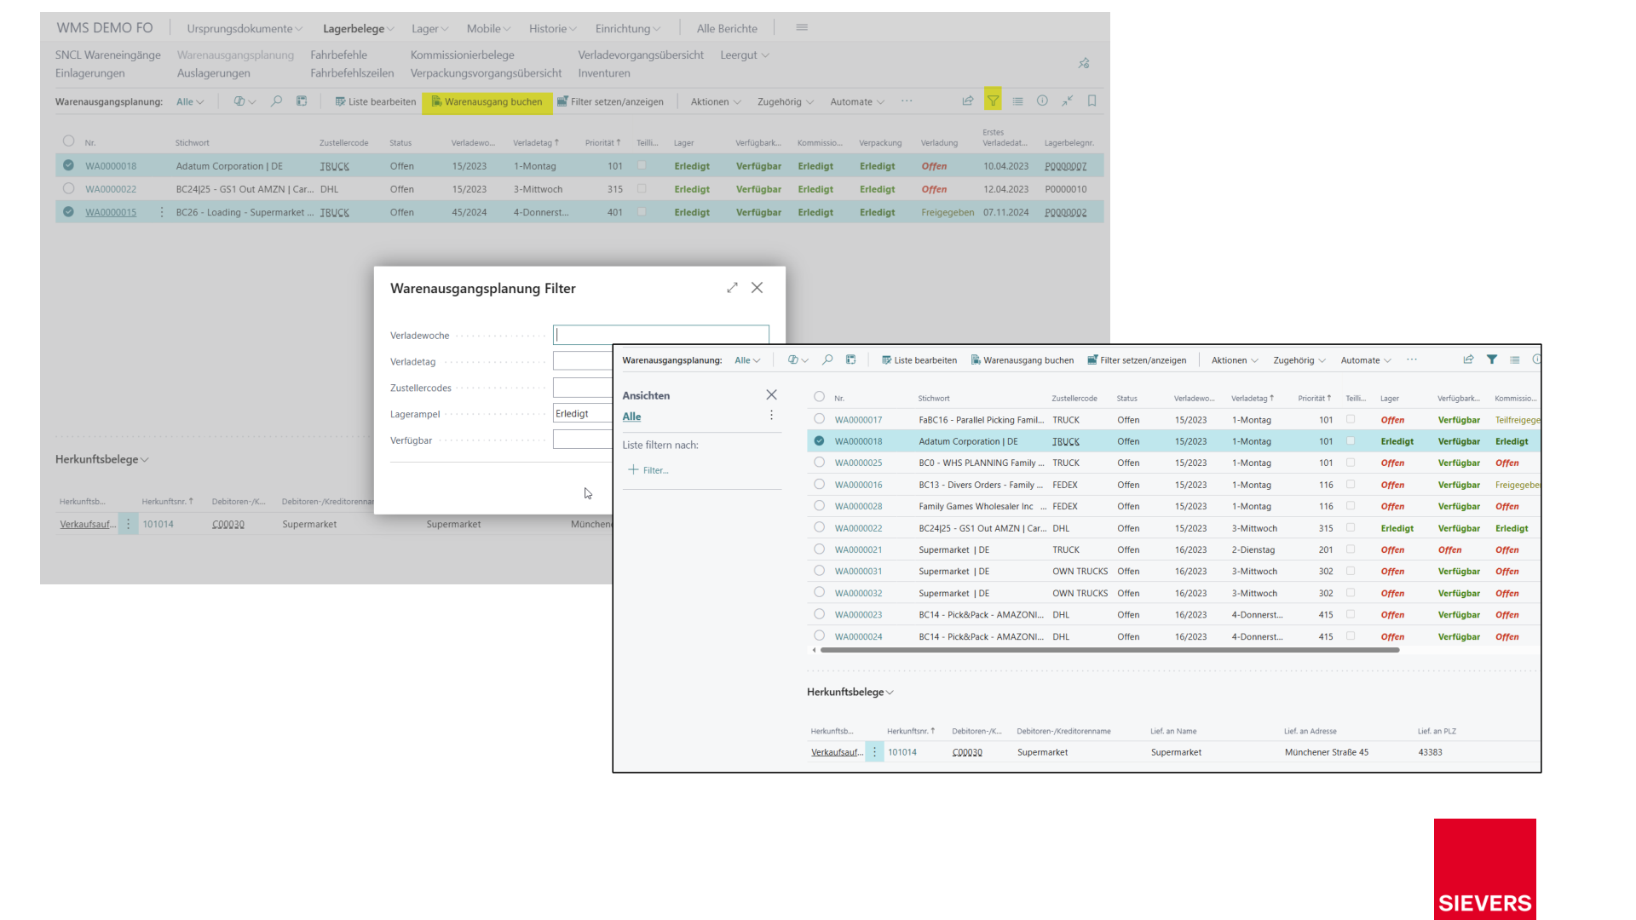The height and width of the screenshot is (920, 1636).
Task: Open Mobile menu
Action: click(488, 28)
